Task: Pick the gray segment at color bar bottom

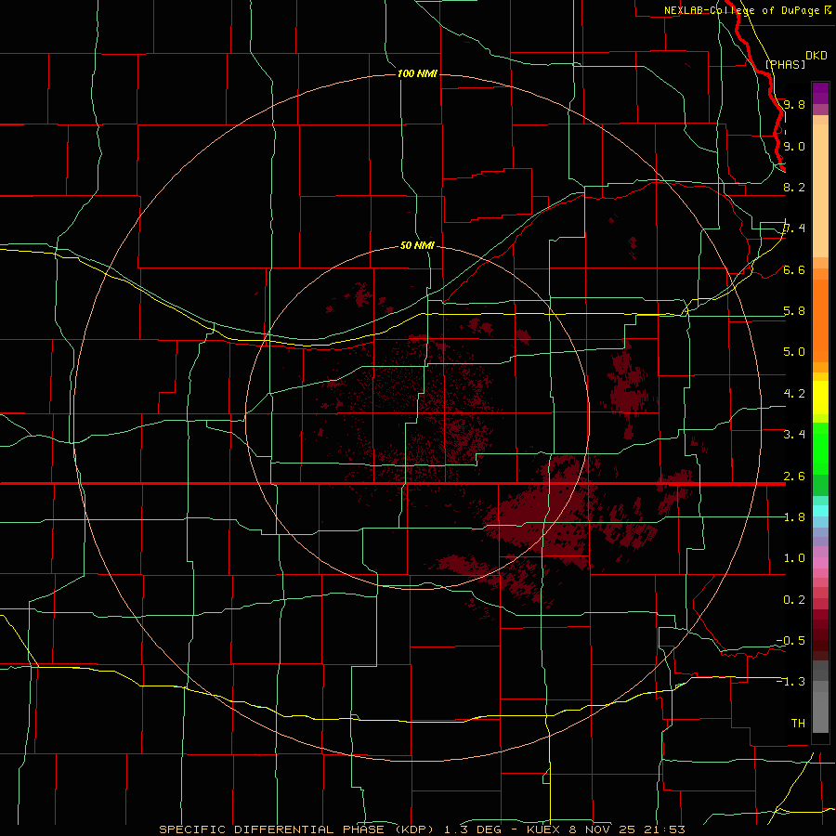Action: point(820,712)
